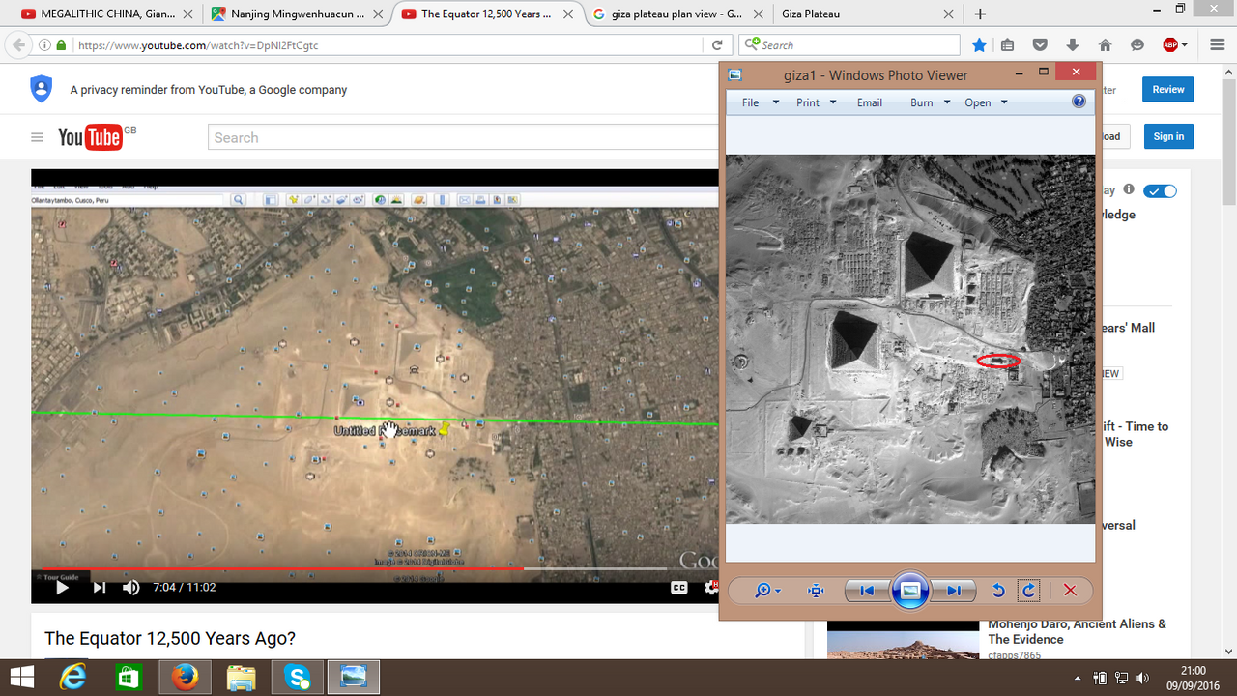Open Photo Viewer help icon
This screenshot has height=696, width=1237.
1079,101
